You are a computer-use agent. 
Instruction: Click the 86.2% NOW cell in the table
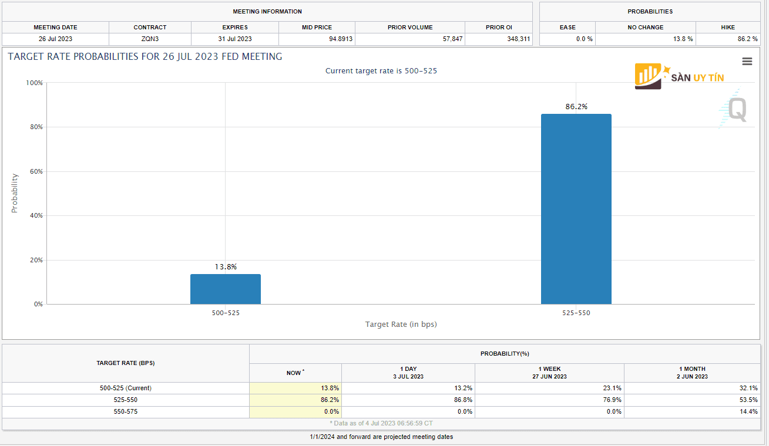click(295, 400)
